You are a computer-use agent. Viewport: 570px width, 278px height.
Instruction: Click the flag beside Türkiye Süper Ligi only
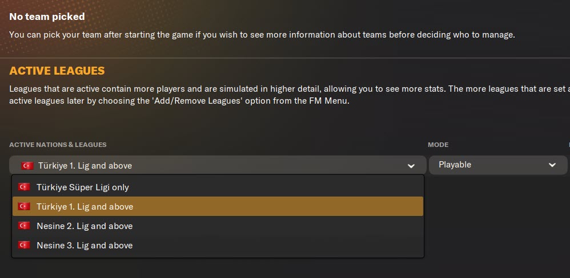(24, 187)
